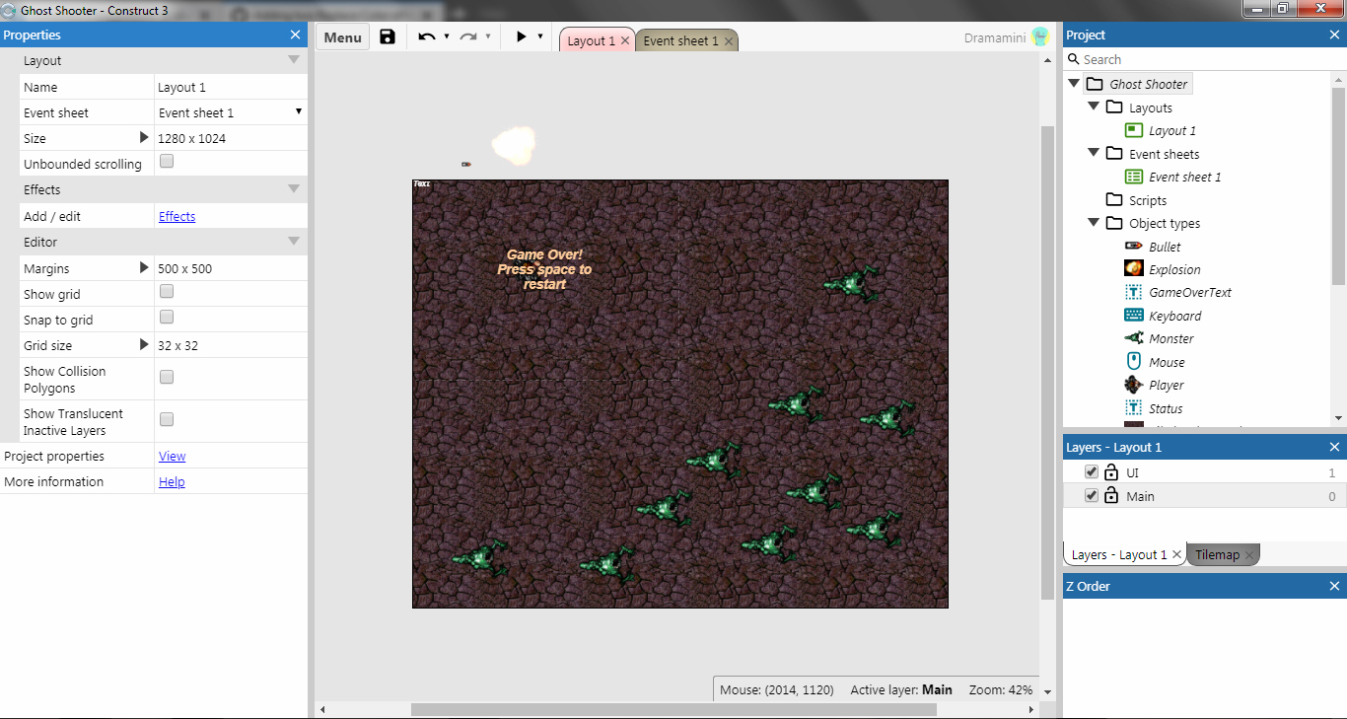1347x719 pixels.
Task: Open the Menu button
Action: click(342, 37)
